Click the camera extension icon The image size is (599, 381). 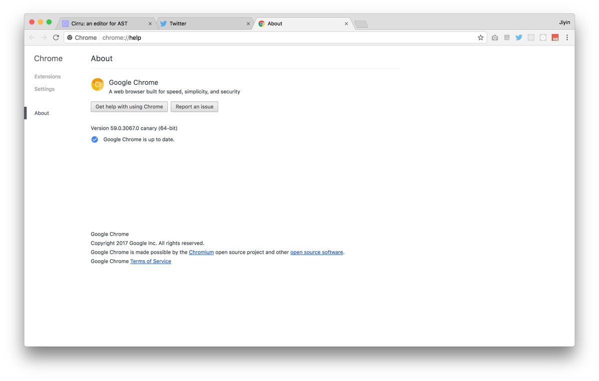(x=495, y=37)
